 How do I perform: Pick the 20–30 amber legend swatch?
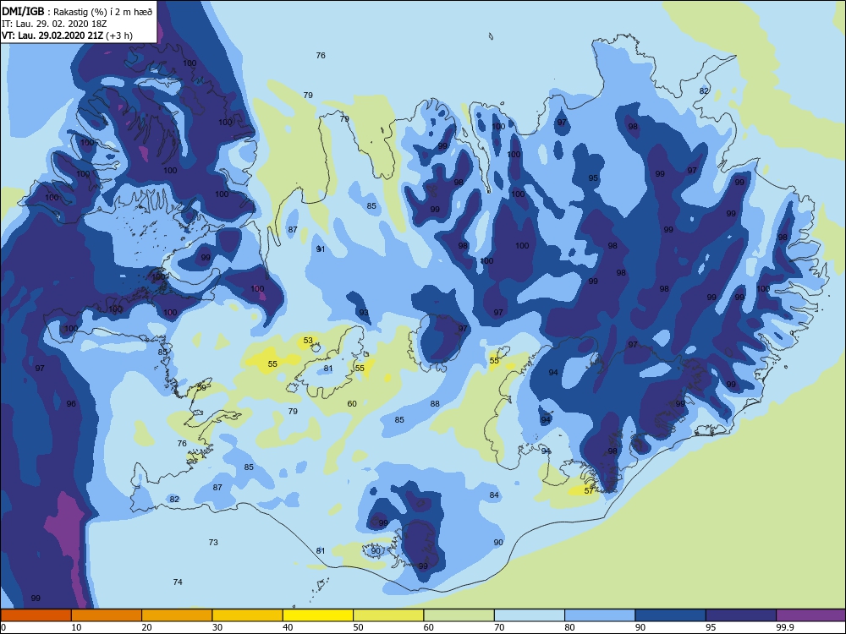[x=177, y=615]
